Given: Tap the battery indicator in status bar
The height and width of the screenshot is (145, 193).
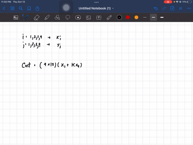Looking at the screenshot, I should (x=190, y=2).
